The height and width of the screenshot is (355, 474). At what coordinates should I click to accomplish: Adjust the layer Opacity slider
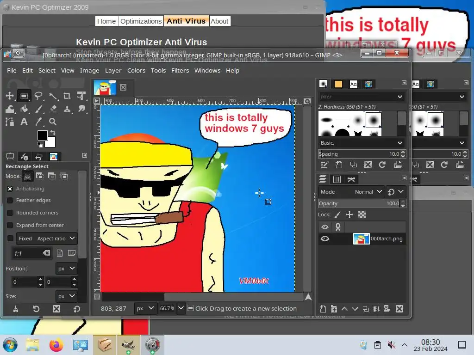(359, 203)
